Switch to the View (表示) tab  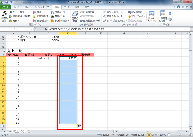87,7
